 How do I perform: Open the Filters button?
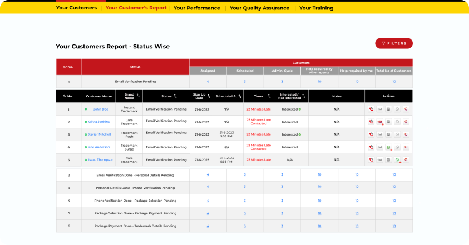coord(393,43)
